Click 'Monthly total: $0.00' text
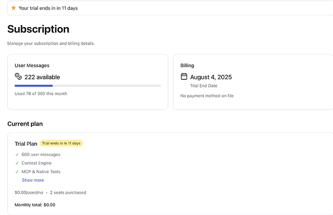The height and width of the screenshot is (215, 333). 35,205
